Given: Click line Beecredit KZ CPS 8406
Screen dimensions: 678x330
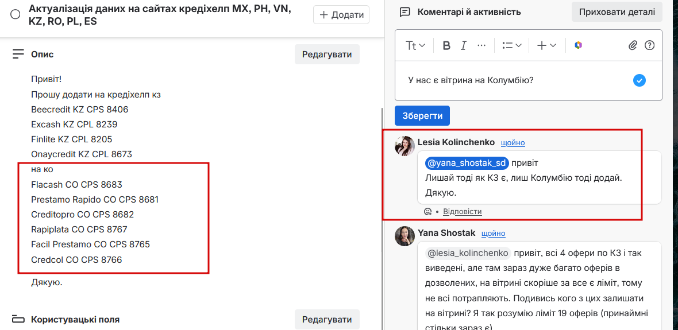Looking at the screenshot, I should pyautogui.click(x=79, y=110).
